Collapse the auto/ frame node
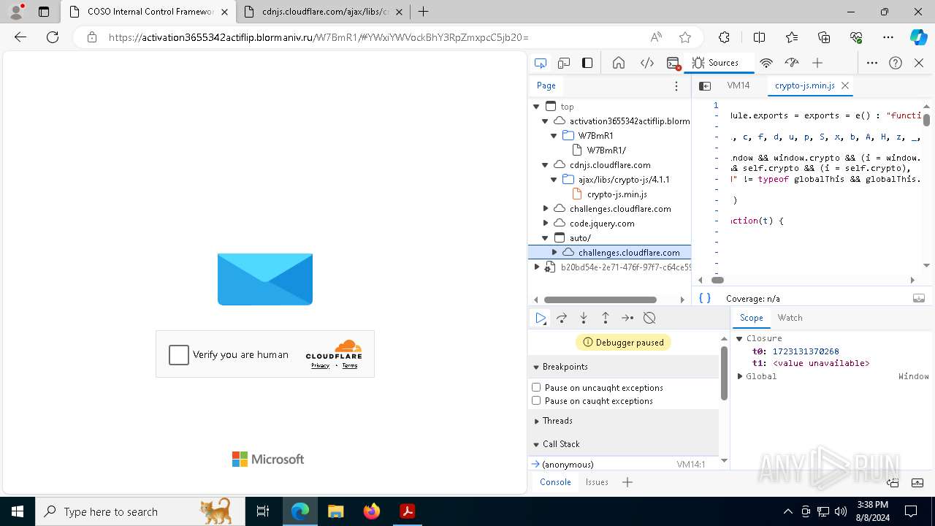Image resolution: width=935 pixels, height=526 pixels. pos(545,238)
